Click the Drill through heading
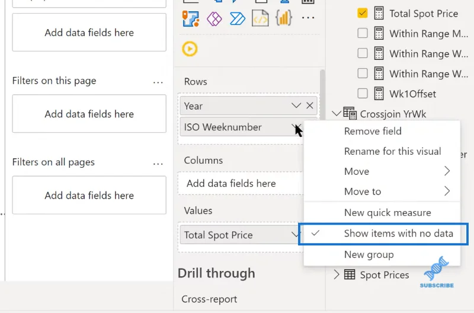 (216, 273)
